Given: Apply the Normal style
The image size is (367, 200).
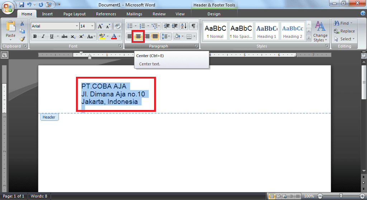Looking at the screenshot, I should [215, 31].
